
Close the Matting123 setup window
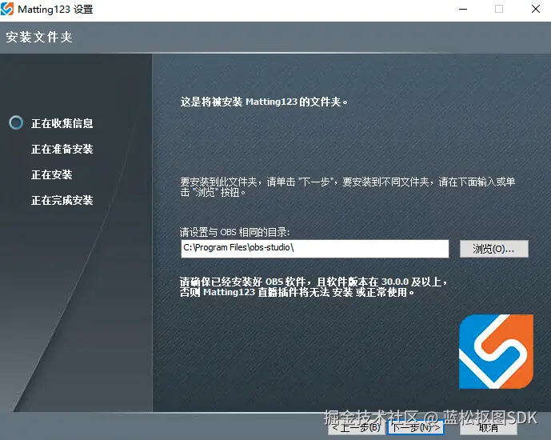tap(536, 9)
